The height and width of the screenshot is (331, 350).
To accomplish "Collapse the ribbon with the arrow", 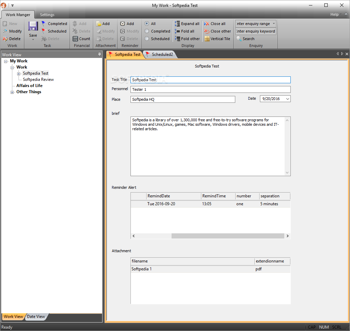I will coord(346,14).
